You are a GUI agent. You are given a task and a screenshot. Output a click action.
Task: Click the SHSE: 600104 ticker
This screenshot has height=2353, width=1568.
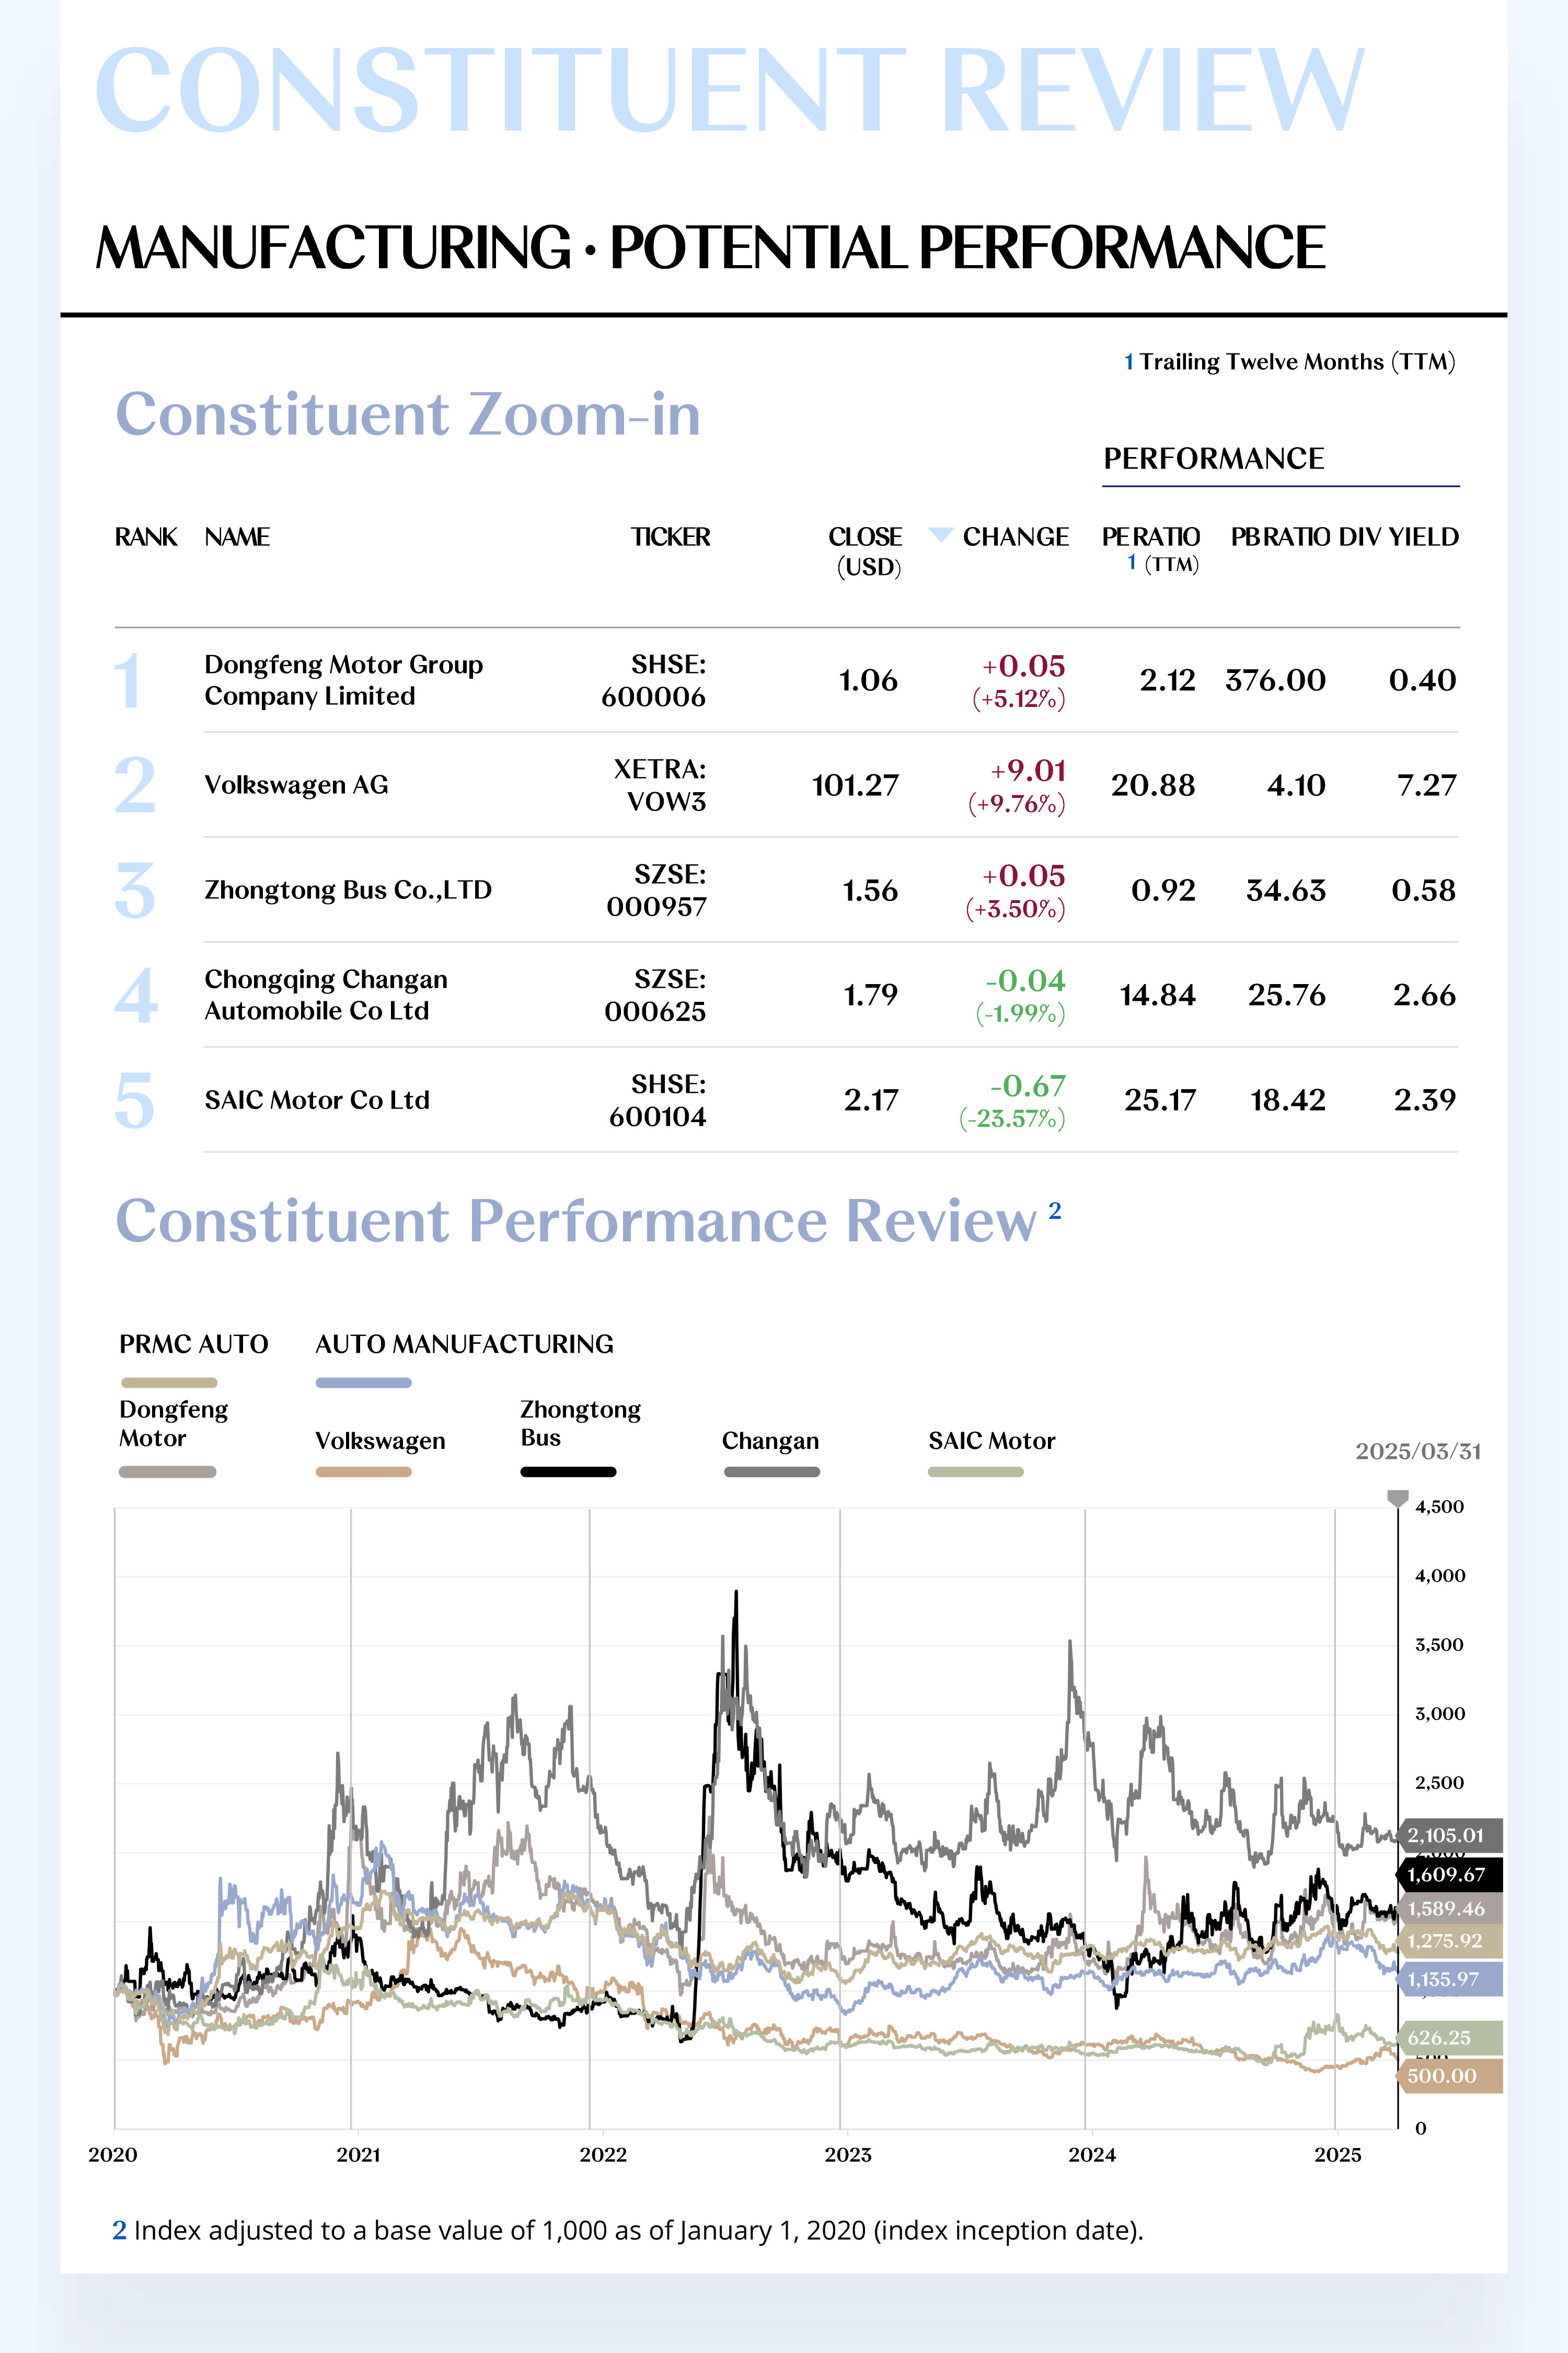coord(657,1101)
